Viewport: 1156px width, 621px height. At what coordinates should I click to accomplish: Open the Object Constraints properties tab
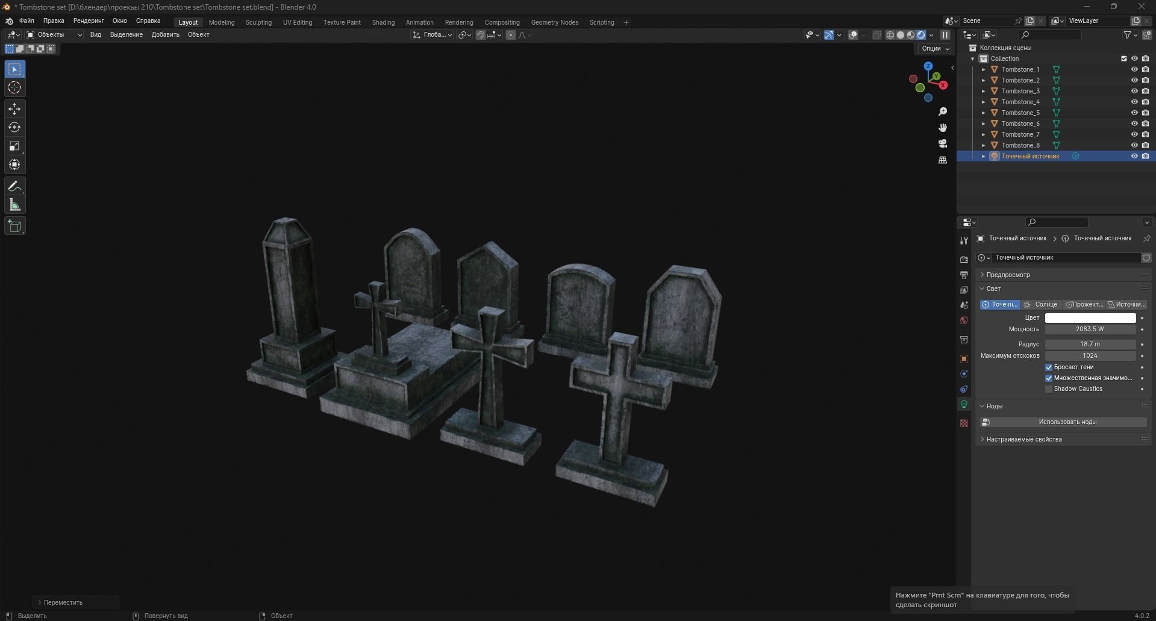(964, 389)
